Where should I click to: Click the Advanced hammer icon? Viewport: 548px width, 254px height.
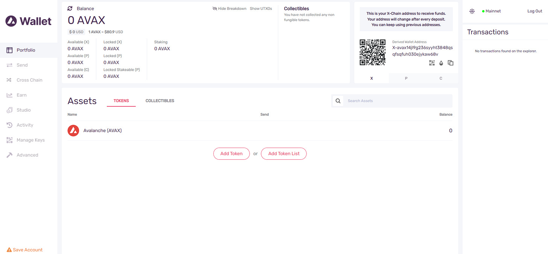(x=9, y=155)
